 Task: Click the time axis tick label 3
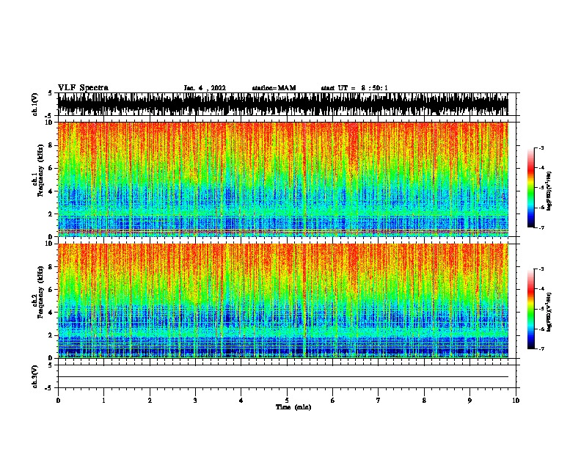(195, 401)
